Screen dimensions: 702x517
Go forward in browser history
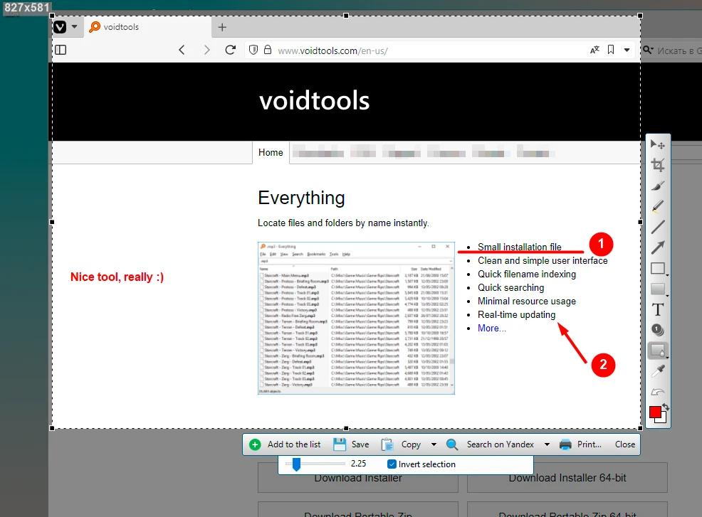pyautogui.click(x=206, y=50)
